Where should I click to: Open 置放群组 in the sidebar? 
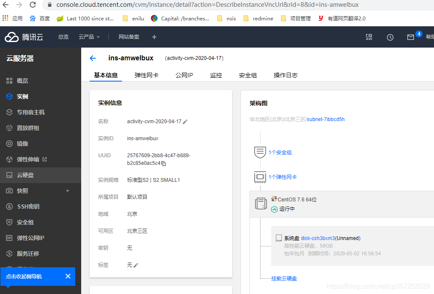tap(40, 128)
